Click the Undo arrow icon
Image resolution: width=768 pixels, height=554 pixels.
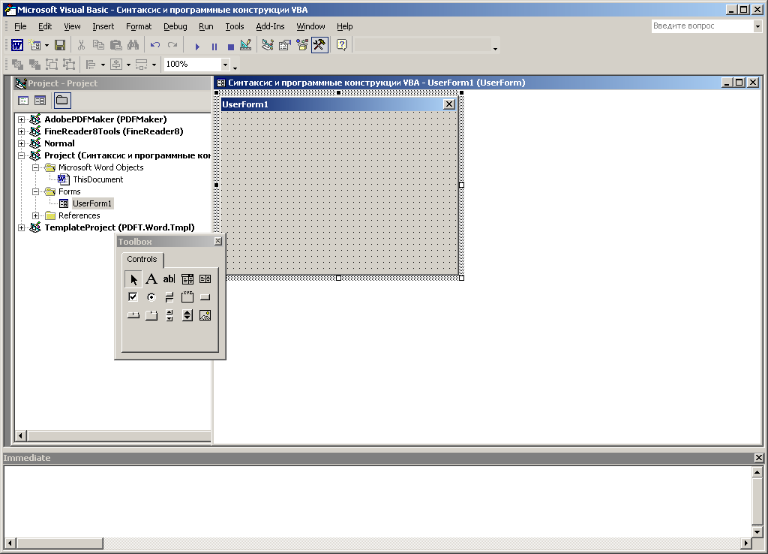[155, 46]
